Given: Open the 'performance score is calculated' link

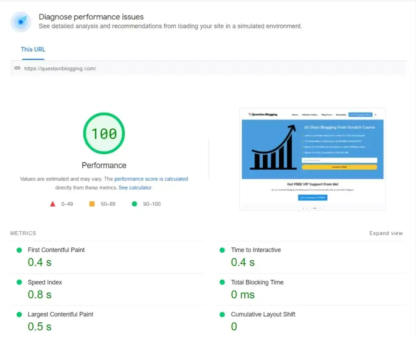Looking at the screenshot, I should click(151, 179).
